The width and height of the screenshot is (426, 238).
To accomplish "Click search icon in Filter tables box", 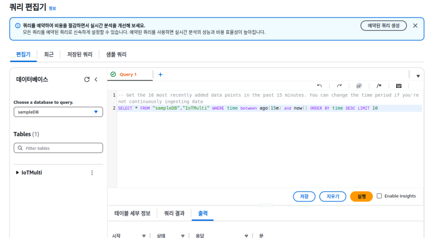I will click(20, 148).
